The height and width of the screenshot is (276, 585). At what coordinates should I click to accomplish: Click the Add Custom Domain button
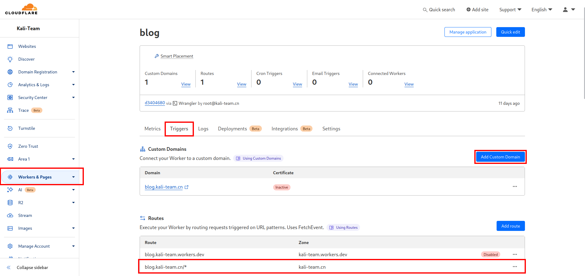[500, 157]
